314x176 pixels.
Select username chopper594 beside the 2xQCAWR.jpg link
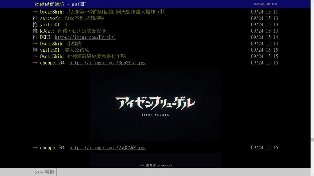pyautogui.click(x=52, y=148)
